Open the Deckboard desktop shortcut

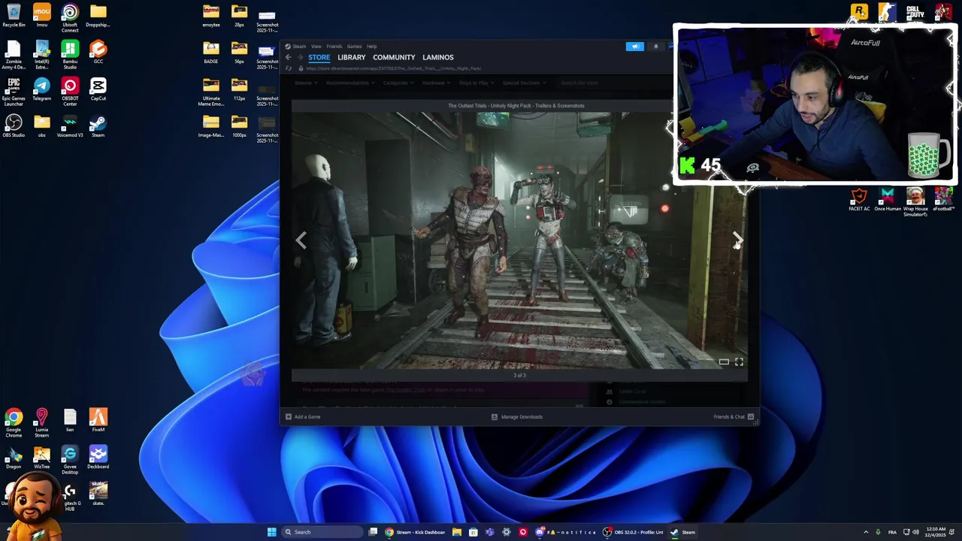[98, 458]
